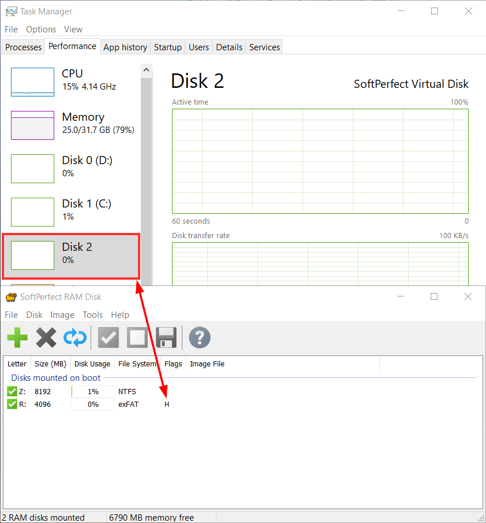The height and width of the screenshot is (523, 486).
Task: Minimize the Task Manager window
Action: (401, 12)
